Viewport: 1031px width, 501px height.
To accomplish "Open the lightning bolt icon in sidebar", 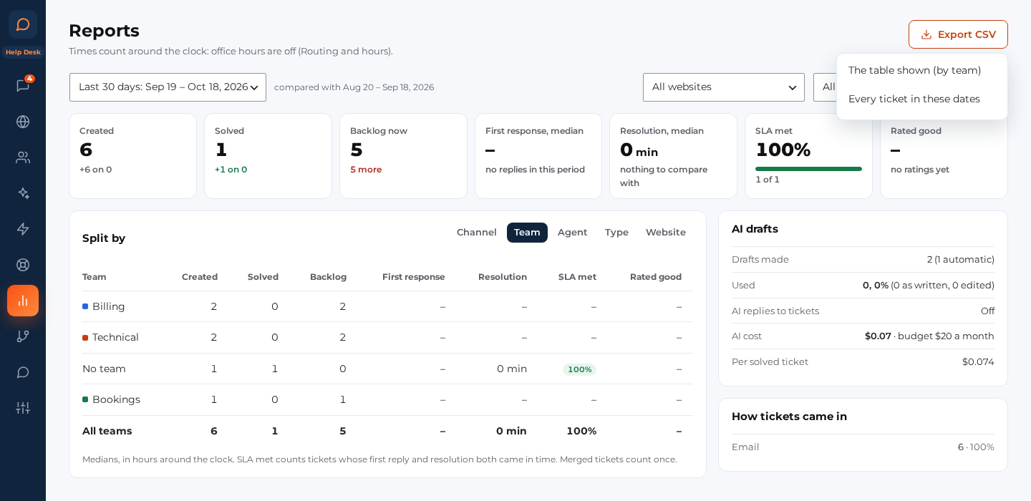I will click(23, 229).
